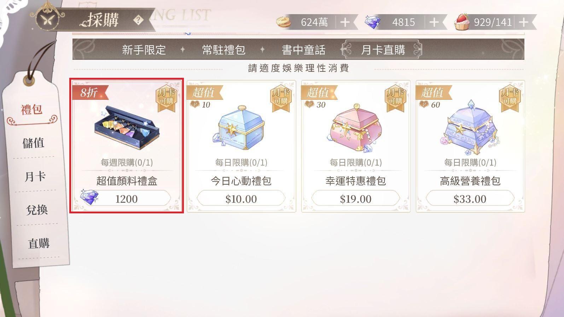Open the 兌換 sidebar section

click(37, 210)
